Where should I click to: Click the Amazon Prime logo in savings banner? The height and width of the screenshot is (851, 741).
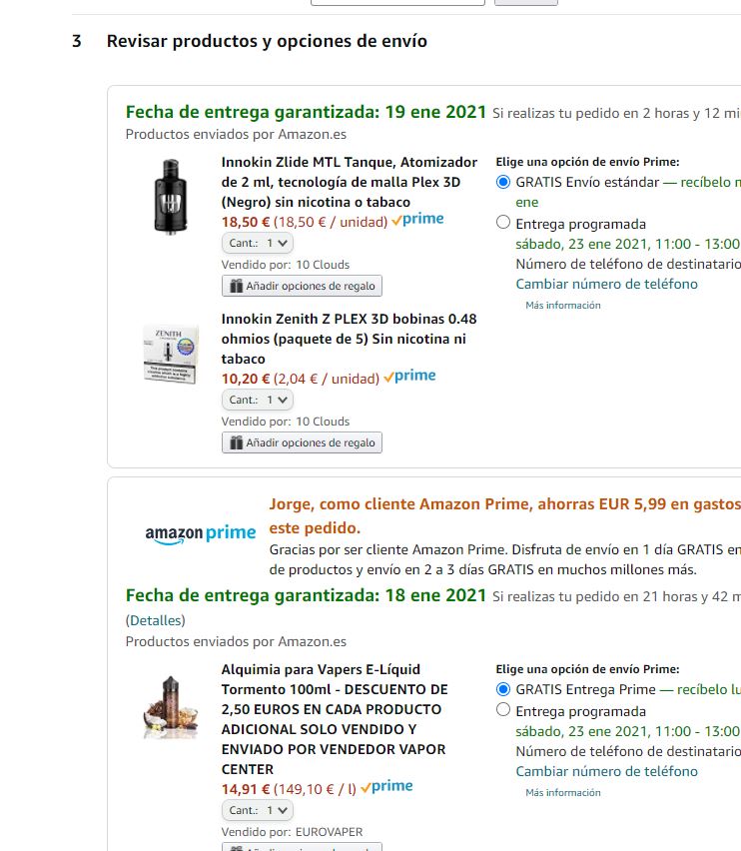click(x=200, y=533)
